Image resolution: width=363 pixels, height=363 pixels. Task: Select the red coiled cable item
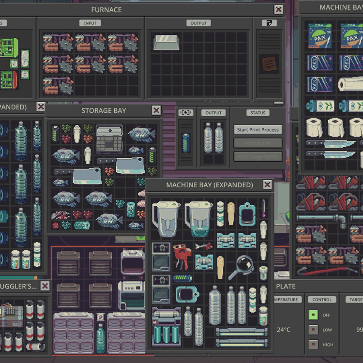327,272
